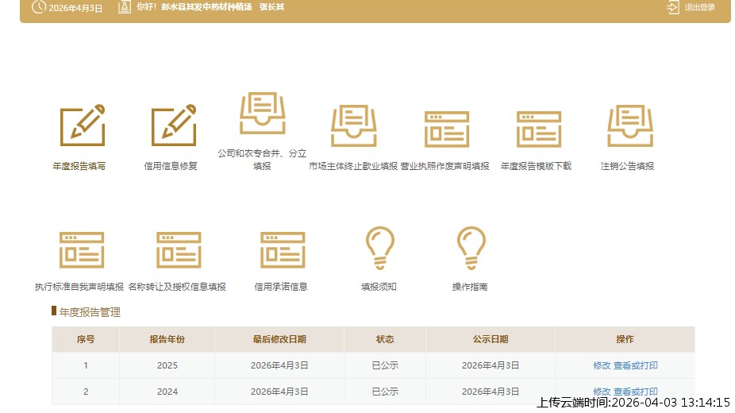Click 信用承诺信息 icon
The width and height of the screenshot is (735, 413).
click(x=282, y=250)
